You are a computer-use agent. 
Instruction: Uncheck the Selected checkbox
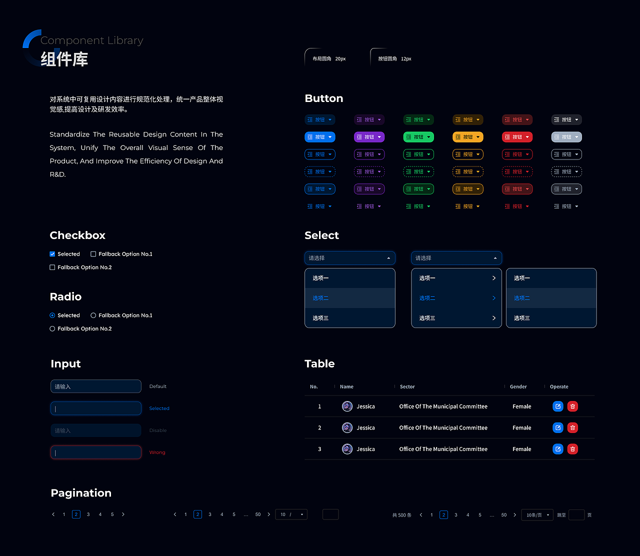click(x=52, y=253)
